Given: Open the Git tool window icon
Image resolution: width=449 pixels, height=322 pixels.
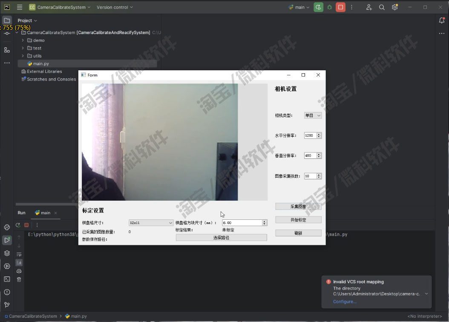Looking at the screenshot, I should click(x=7, y=305).
